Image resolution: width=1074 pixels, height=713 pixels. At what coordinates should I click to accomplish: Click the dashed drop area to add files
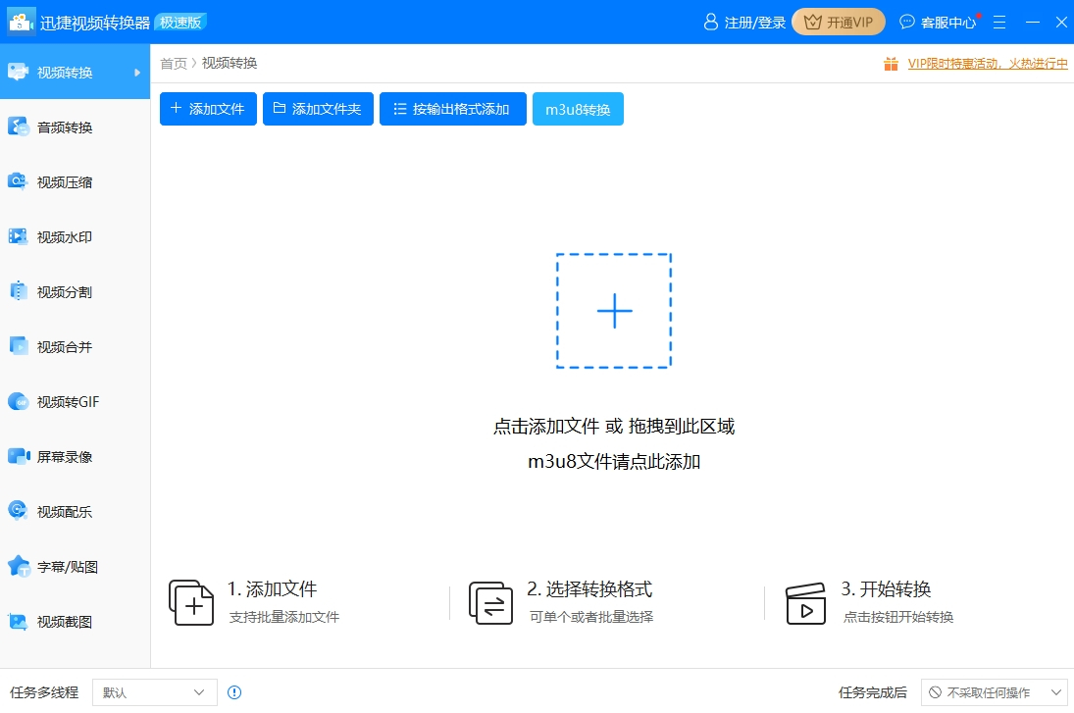pyautogui.click(x=614, y=311)
